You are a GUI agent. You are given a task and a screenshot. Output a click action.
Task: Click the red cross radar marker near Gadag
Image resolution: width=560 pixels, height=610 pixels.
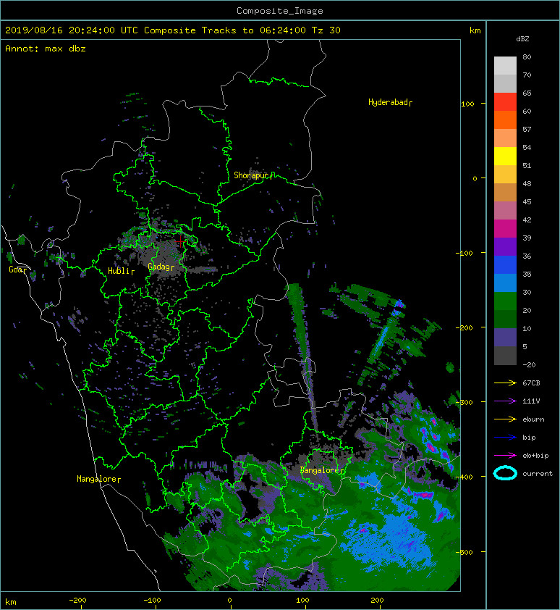[180, 241]
